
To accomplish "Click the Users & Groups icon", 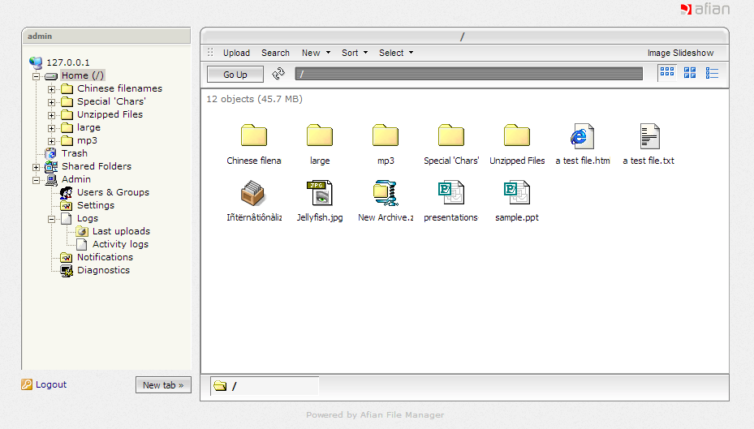I will pyautogui.click(x=66, y=193).
